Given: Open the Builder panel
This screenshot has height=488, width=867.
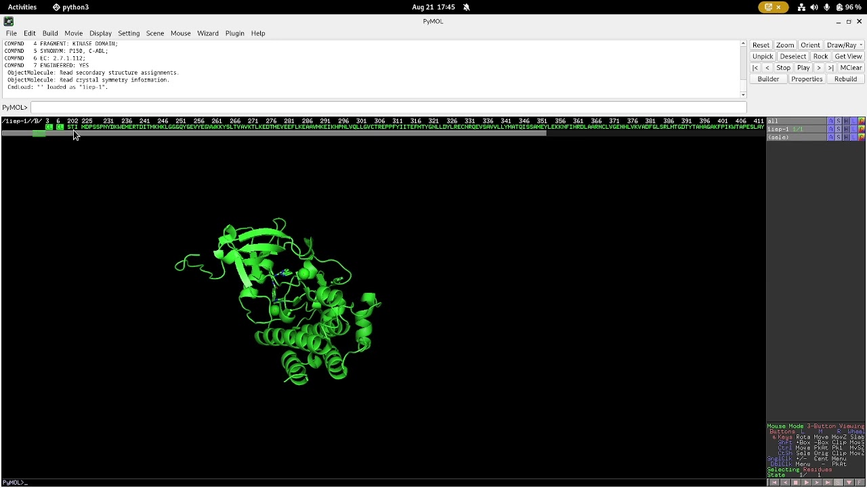Looking at the screenshot, I should 768,79.
